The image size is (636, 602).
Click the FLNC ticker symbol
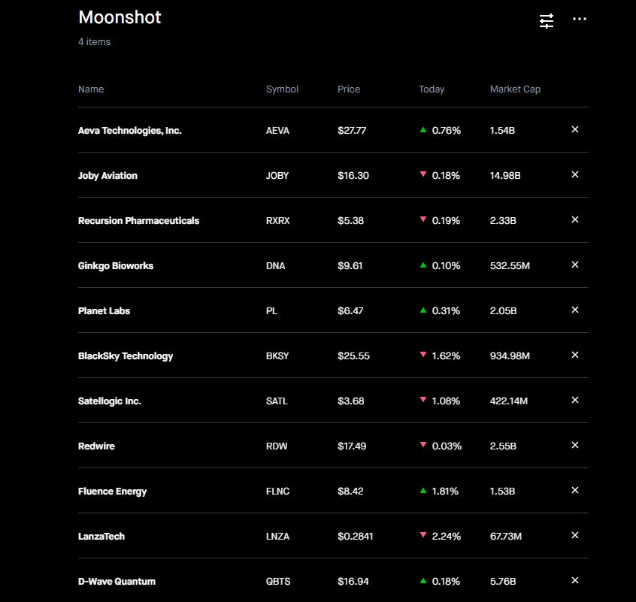pyautogui.click(x=277, y=492)
